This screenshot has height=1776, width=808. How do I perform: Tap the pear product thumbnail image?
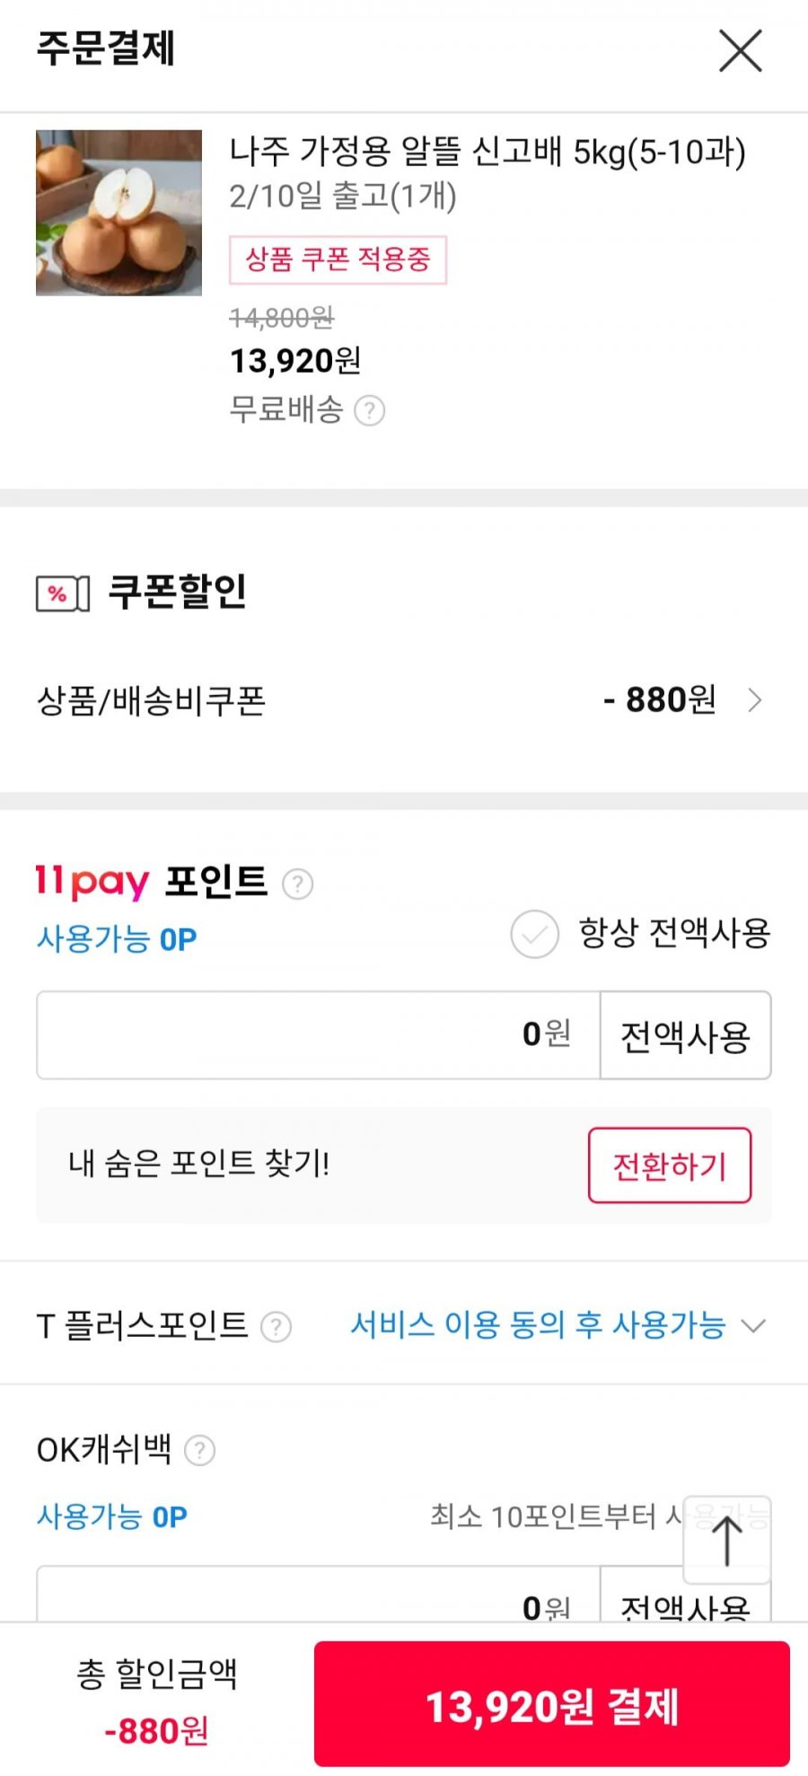point(119,213)
